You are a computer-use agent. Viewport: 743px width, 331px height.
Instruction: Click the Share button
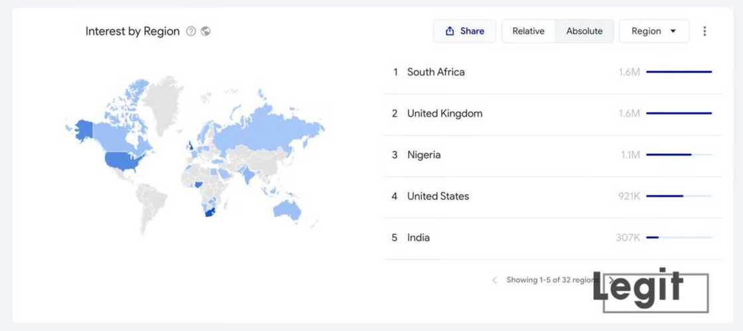pos(464,31)
